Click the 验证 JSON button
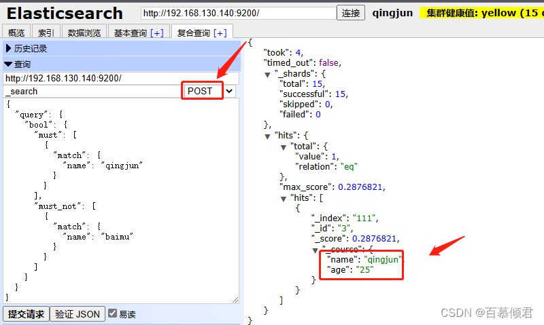Screen dimensions: 544x325 tap(78, 314)
